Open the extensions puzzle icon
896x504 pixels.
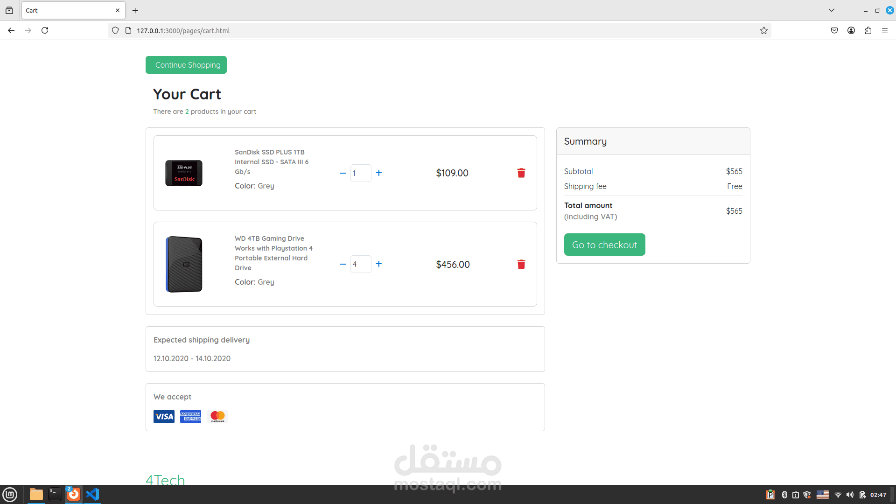pyautogui.click(x=868, y=30)
